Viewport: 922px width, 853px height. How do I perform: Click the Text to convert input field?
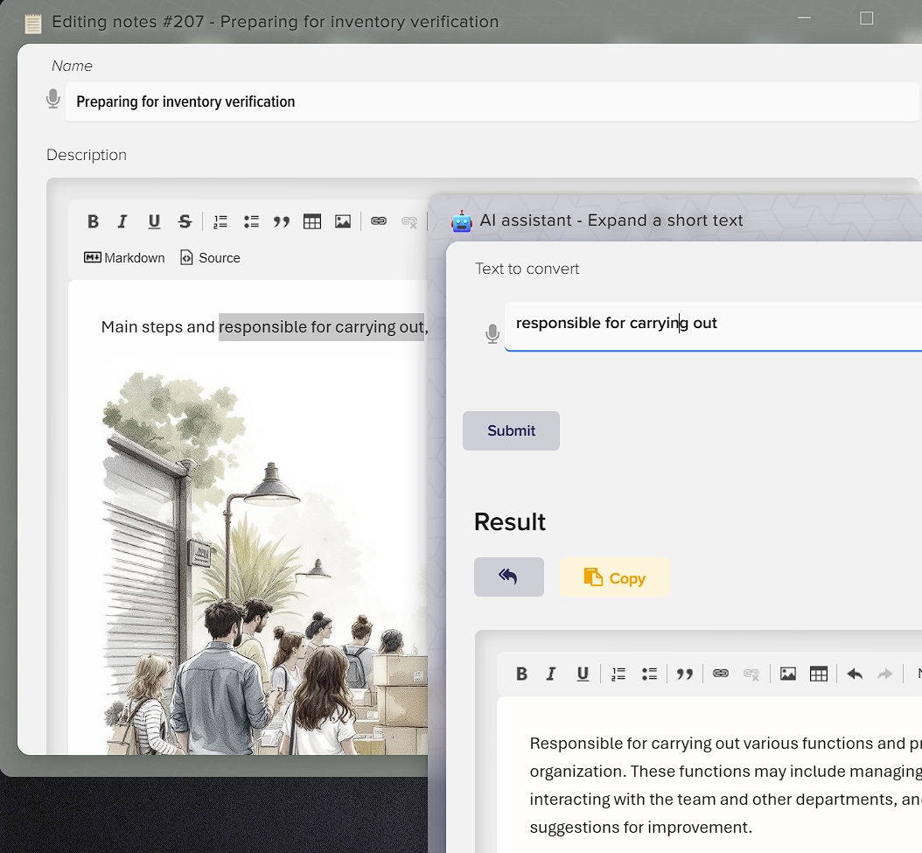pos(713,326)
